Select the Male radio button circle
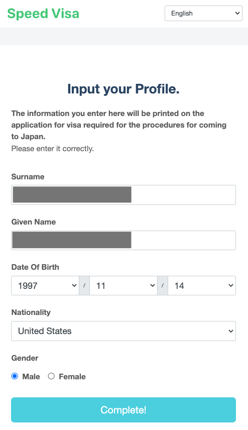The height and width of the screenshot is (430, 248). pos(15,376)
